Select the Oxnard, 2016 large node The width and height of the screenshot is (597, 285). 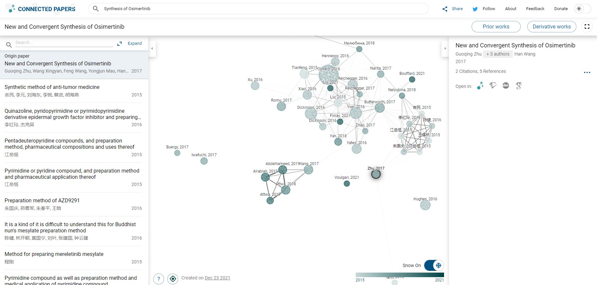click(x=328, y=75)
